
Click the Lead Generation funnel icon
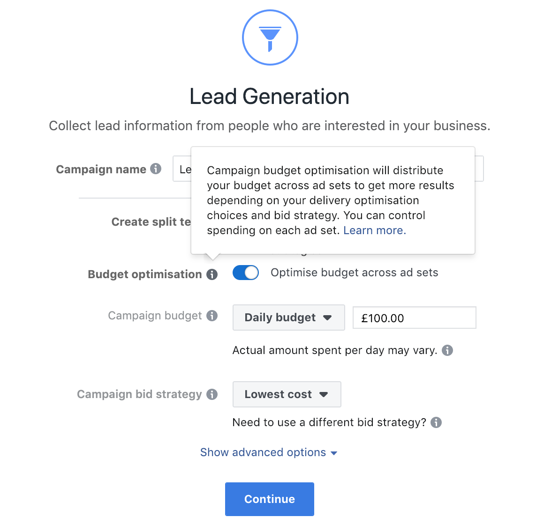[270, 37]
